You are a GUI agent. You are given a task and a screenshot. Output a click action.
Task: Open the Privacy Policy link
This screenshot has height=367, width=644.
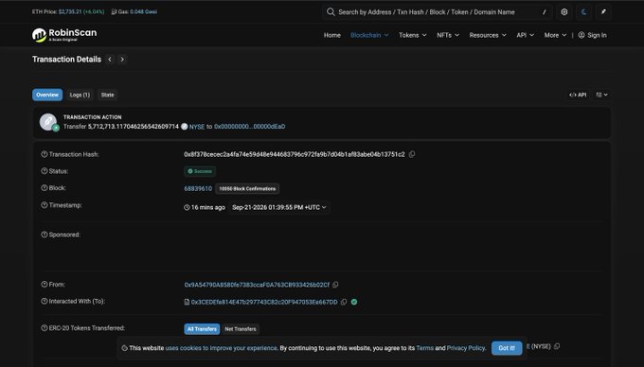click(x=466, y=348)
